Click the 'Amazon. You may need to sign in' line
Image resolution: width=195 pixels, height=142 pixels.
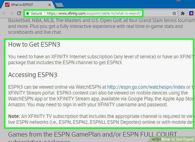(x=88, y=105)
